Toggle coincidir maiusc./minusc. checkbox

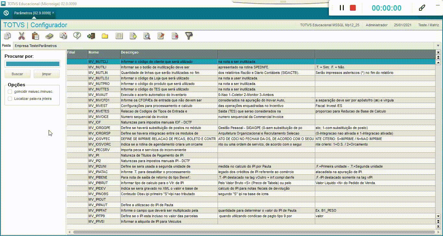point(10,91)
